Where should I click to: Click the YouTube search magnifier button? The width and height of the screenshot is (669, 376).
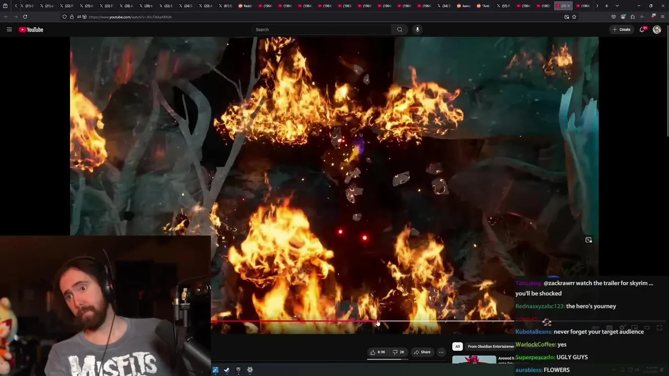pos(400,30)
